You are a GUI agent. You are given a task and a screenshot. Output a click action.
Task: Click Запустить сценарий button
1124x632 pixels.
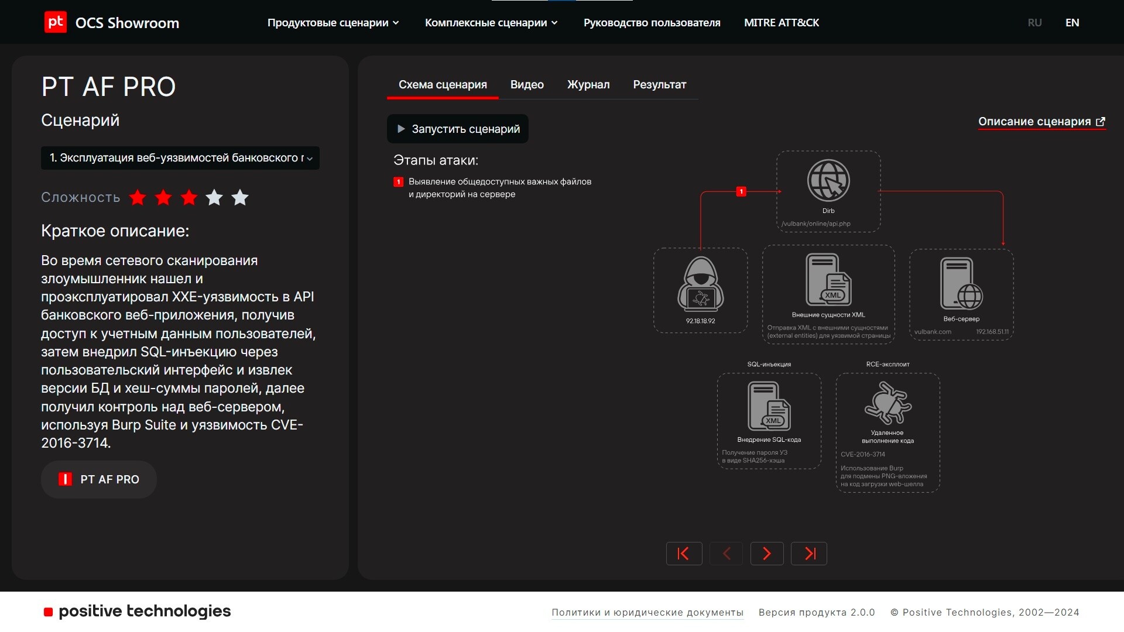pos(458,129)
